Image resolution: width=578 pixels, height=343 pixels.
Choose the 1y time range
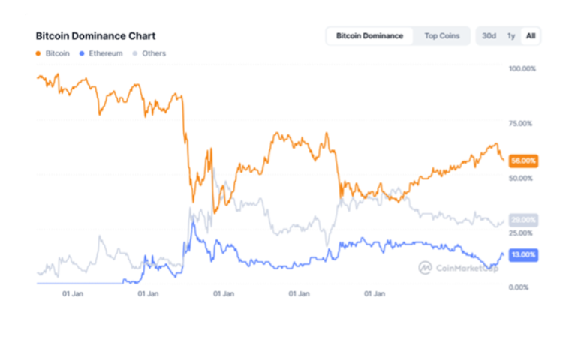click(x=511, y=35)
